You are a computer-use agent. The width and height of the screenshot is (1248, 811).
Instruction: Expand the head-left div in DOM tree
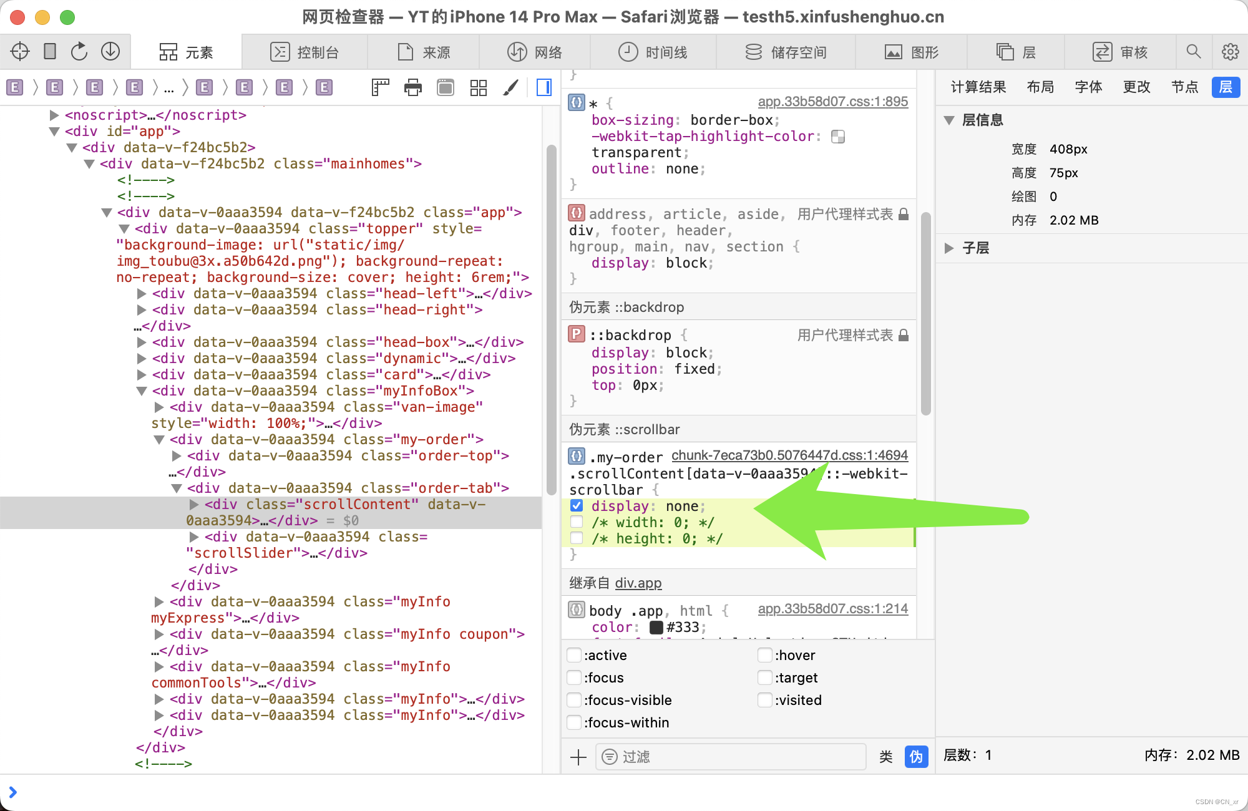[142, 293]
